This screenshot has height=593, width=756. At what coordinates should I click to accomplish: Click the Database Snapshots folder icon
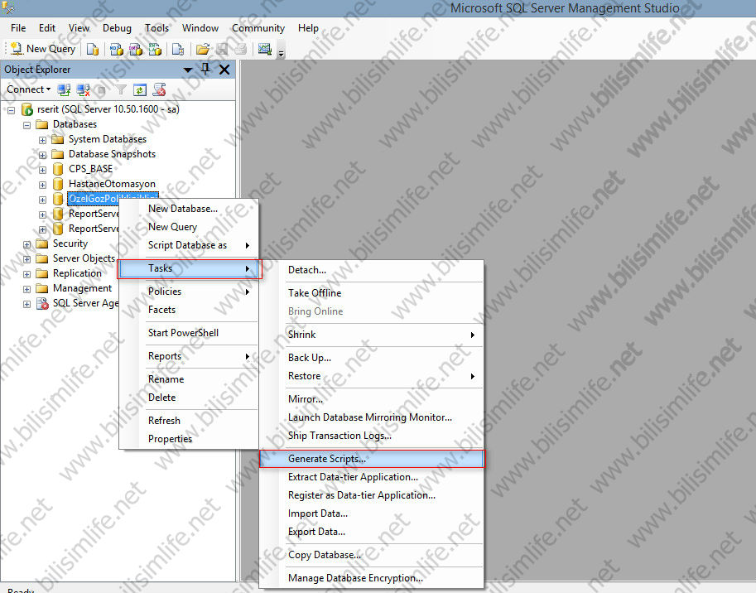click(58, 154)
